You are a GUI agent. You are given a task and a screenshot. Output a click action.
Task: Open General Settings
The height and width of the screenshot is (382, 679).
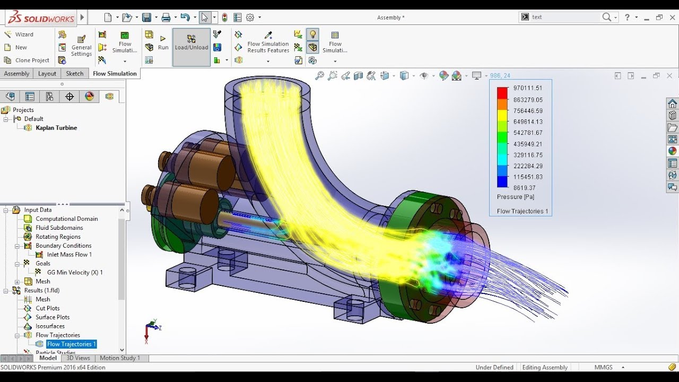point(81,47)
